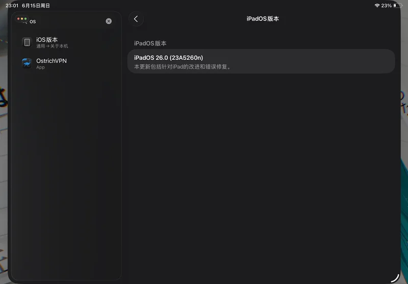408x284 pixels.
Task: Click the iPadOS版本 page title
Action: click(x=263, y=19)
